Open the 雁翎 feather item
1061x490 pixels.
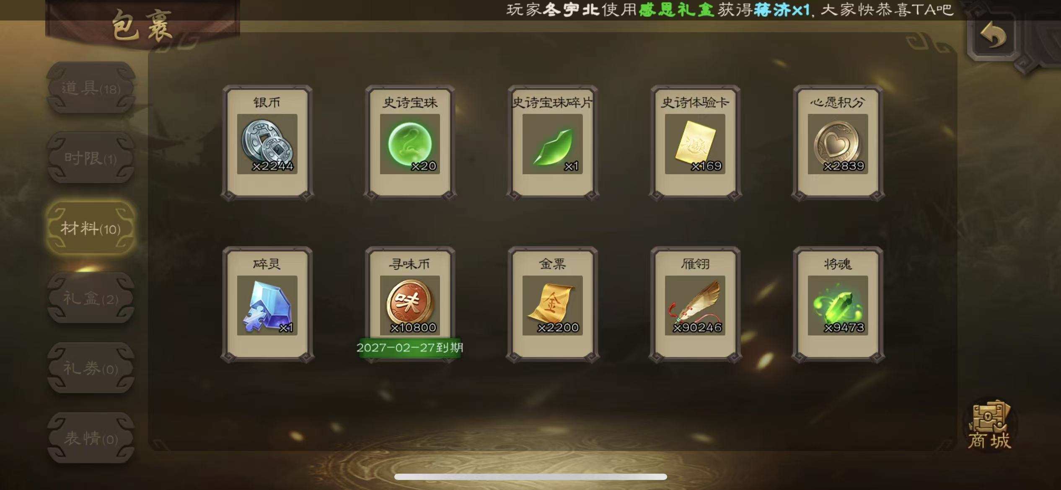[695, 304]
